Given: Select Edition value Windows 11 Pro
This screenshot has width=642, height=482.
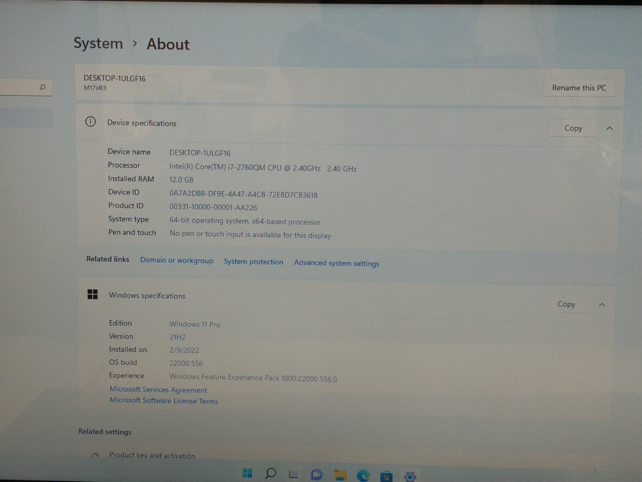Looking at the screenshot, I should [x=195, y=324].
